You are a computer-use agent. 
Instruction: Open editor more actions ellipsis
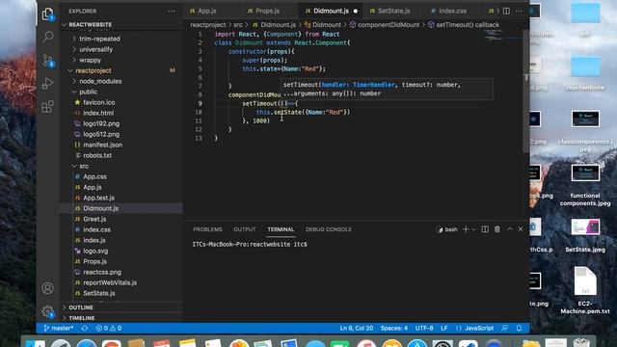tap(519, 11)
